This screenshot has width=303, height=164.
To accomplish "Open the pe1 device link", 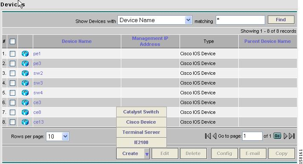I will 37,54.
